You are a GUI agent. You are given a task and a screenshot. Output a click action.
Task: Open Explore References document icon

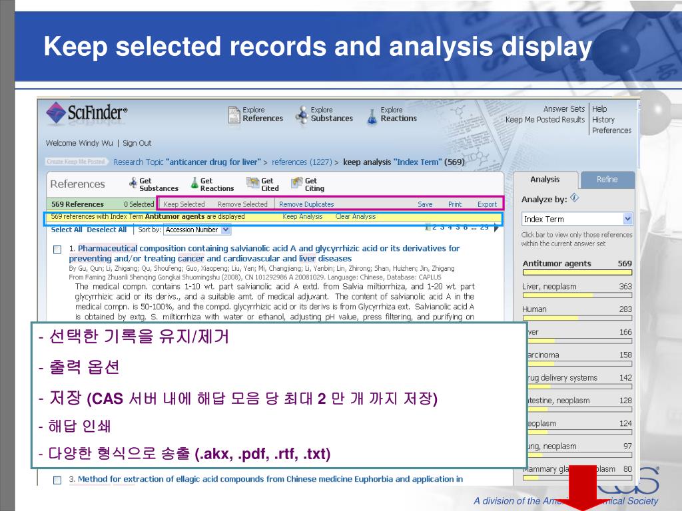click(234, 114)
